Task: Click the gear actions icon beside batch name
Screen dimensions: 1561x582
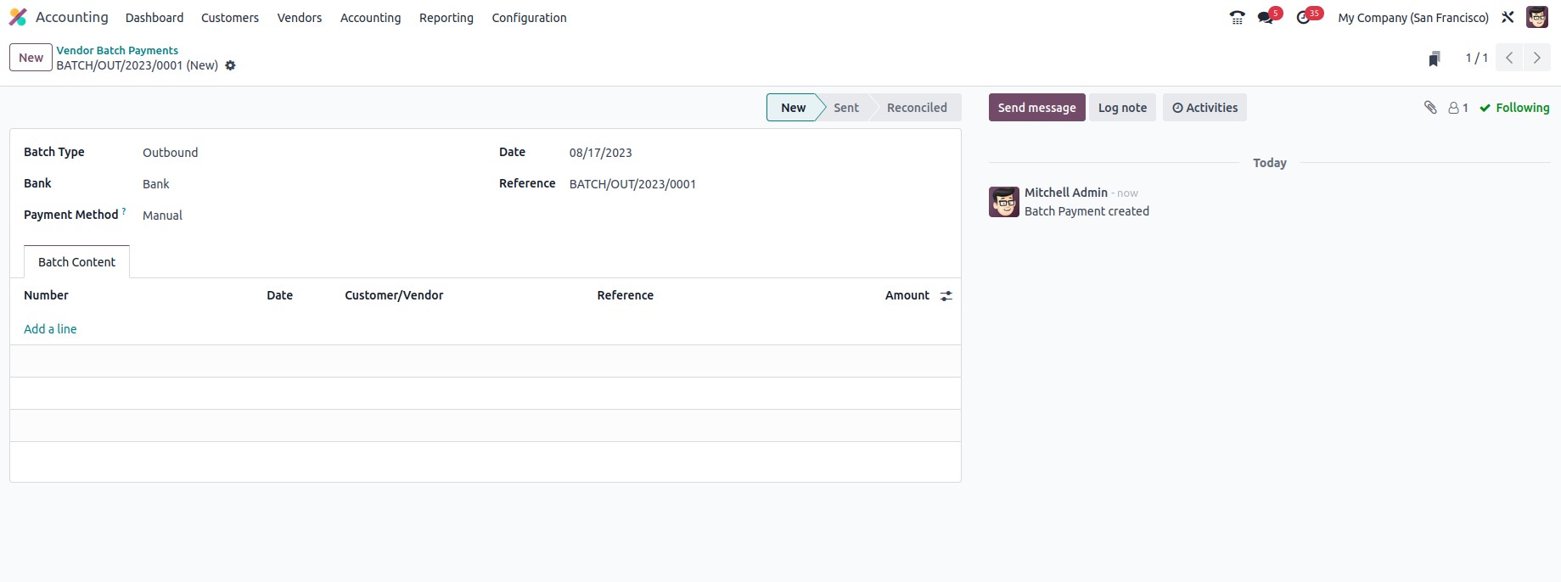Action: (x=230, y=65)
